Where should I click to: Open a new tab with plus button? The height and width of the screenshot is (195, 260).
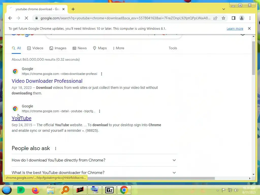pos(73,9)
